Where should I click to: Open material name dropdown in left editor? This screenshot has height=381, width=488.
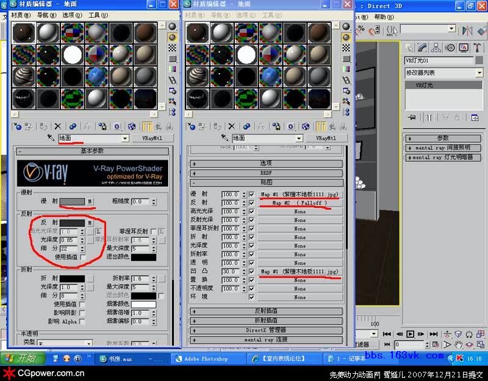tap(125, 138)
